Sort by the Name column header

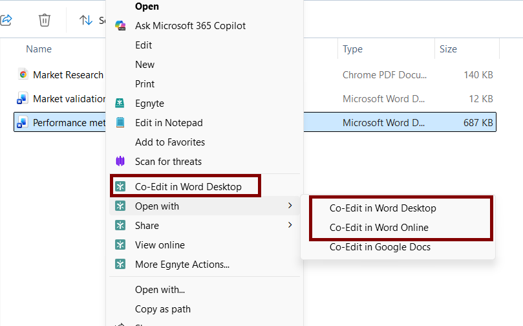pos(39,49)
